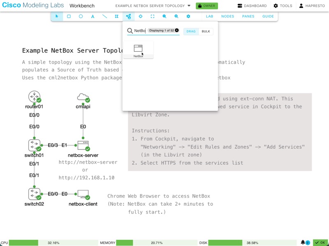Image resolution: width=329 pixels, height=246 pixels.
Task: Open notifications via the bell icon
Action: pos(303,243)
